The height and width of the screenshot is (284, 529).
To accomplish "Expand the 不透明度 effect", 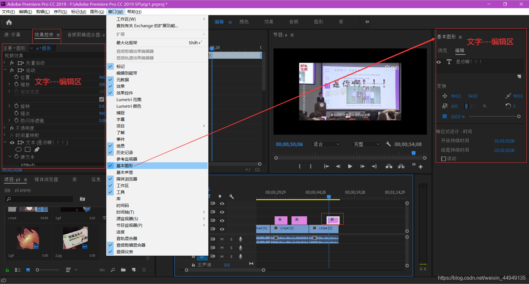I will click(5, 128).
